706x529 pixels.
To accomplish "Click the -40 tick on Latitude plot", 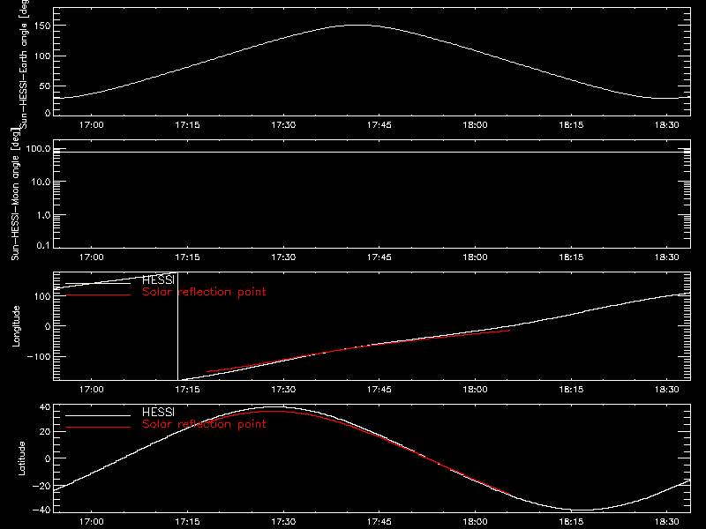I will [41, 510].
